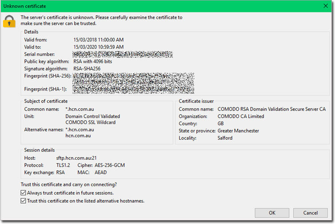
Task: Cancel the certificate trust prompt
Action: 311,213
